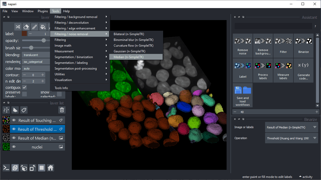
Task: Open the Plugins menu
Action: tap(43, 11)
